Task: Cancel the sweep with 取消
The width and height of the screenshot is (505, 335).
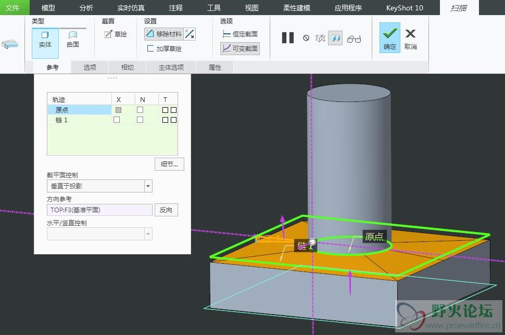Action: [410, 39]
